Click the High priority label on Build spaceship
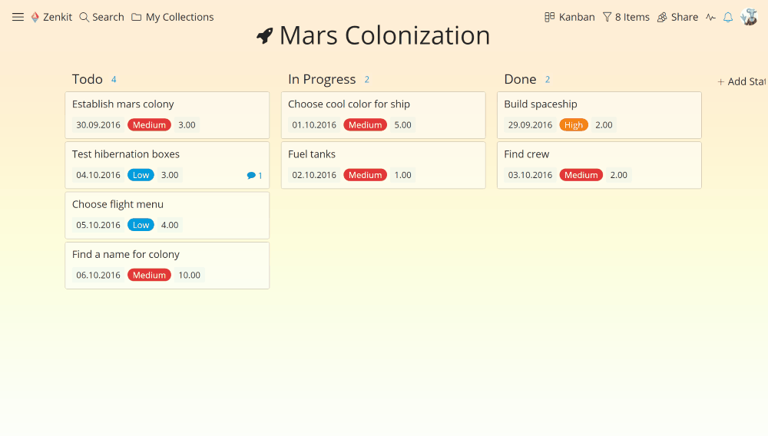 (x=574, y=125)
